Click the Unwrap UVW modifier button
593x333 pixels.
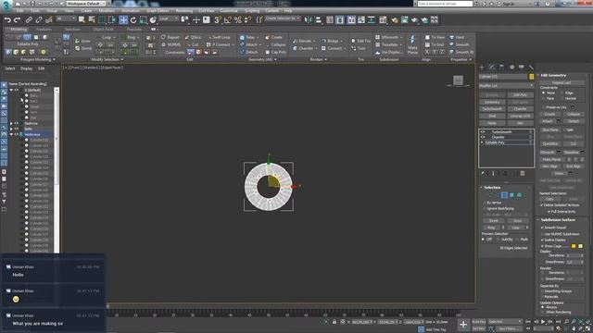pyautogui.click(x=520, y=116)
